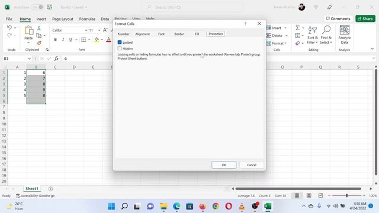Viewport: 379px width, 213px height.
Task: Click the Paste clipboard icon
Action: pos(29,30)
